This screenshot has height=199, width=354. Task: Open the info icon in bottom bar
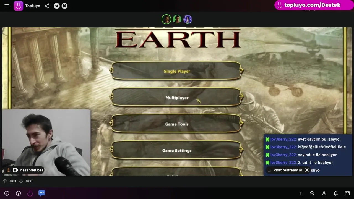[7, 193]
